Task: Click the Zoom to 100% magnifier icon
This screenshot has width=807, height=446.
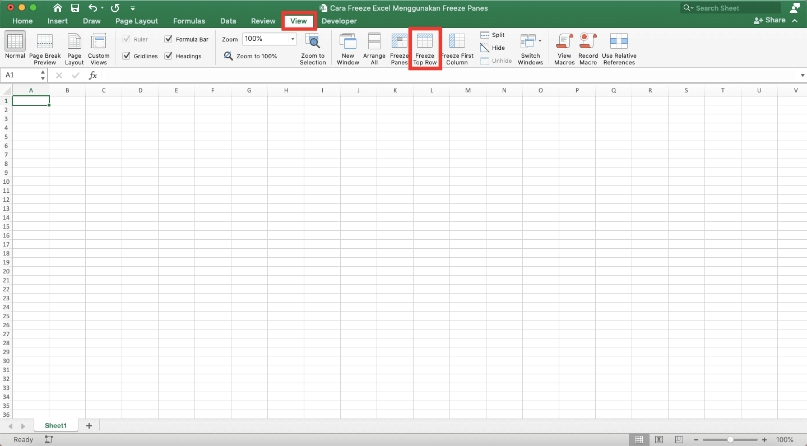Action: [x=229, y=56]
